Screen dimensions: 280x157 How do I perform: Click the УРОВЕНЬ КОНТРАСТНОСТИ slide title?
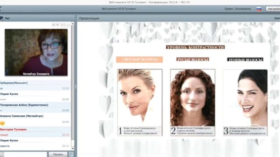click(195, 47)
